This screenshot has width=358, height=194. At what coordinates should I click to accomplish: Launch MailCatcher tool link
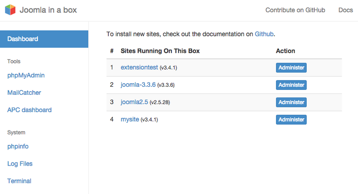coord(24,93)
